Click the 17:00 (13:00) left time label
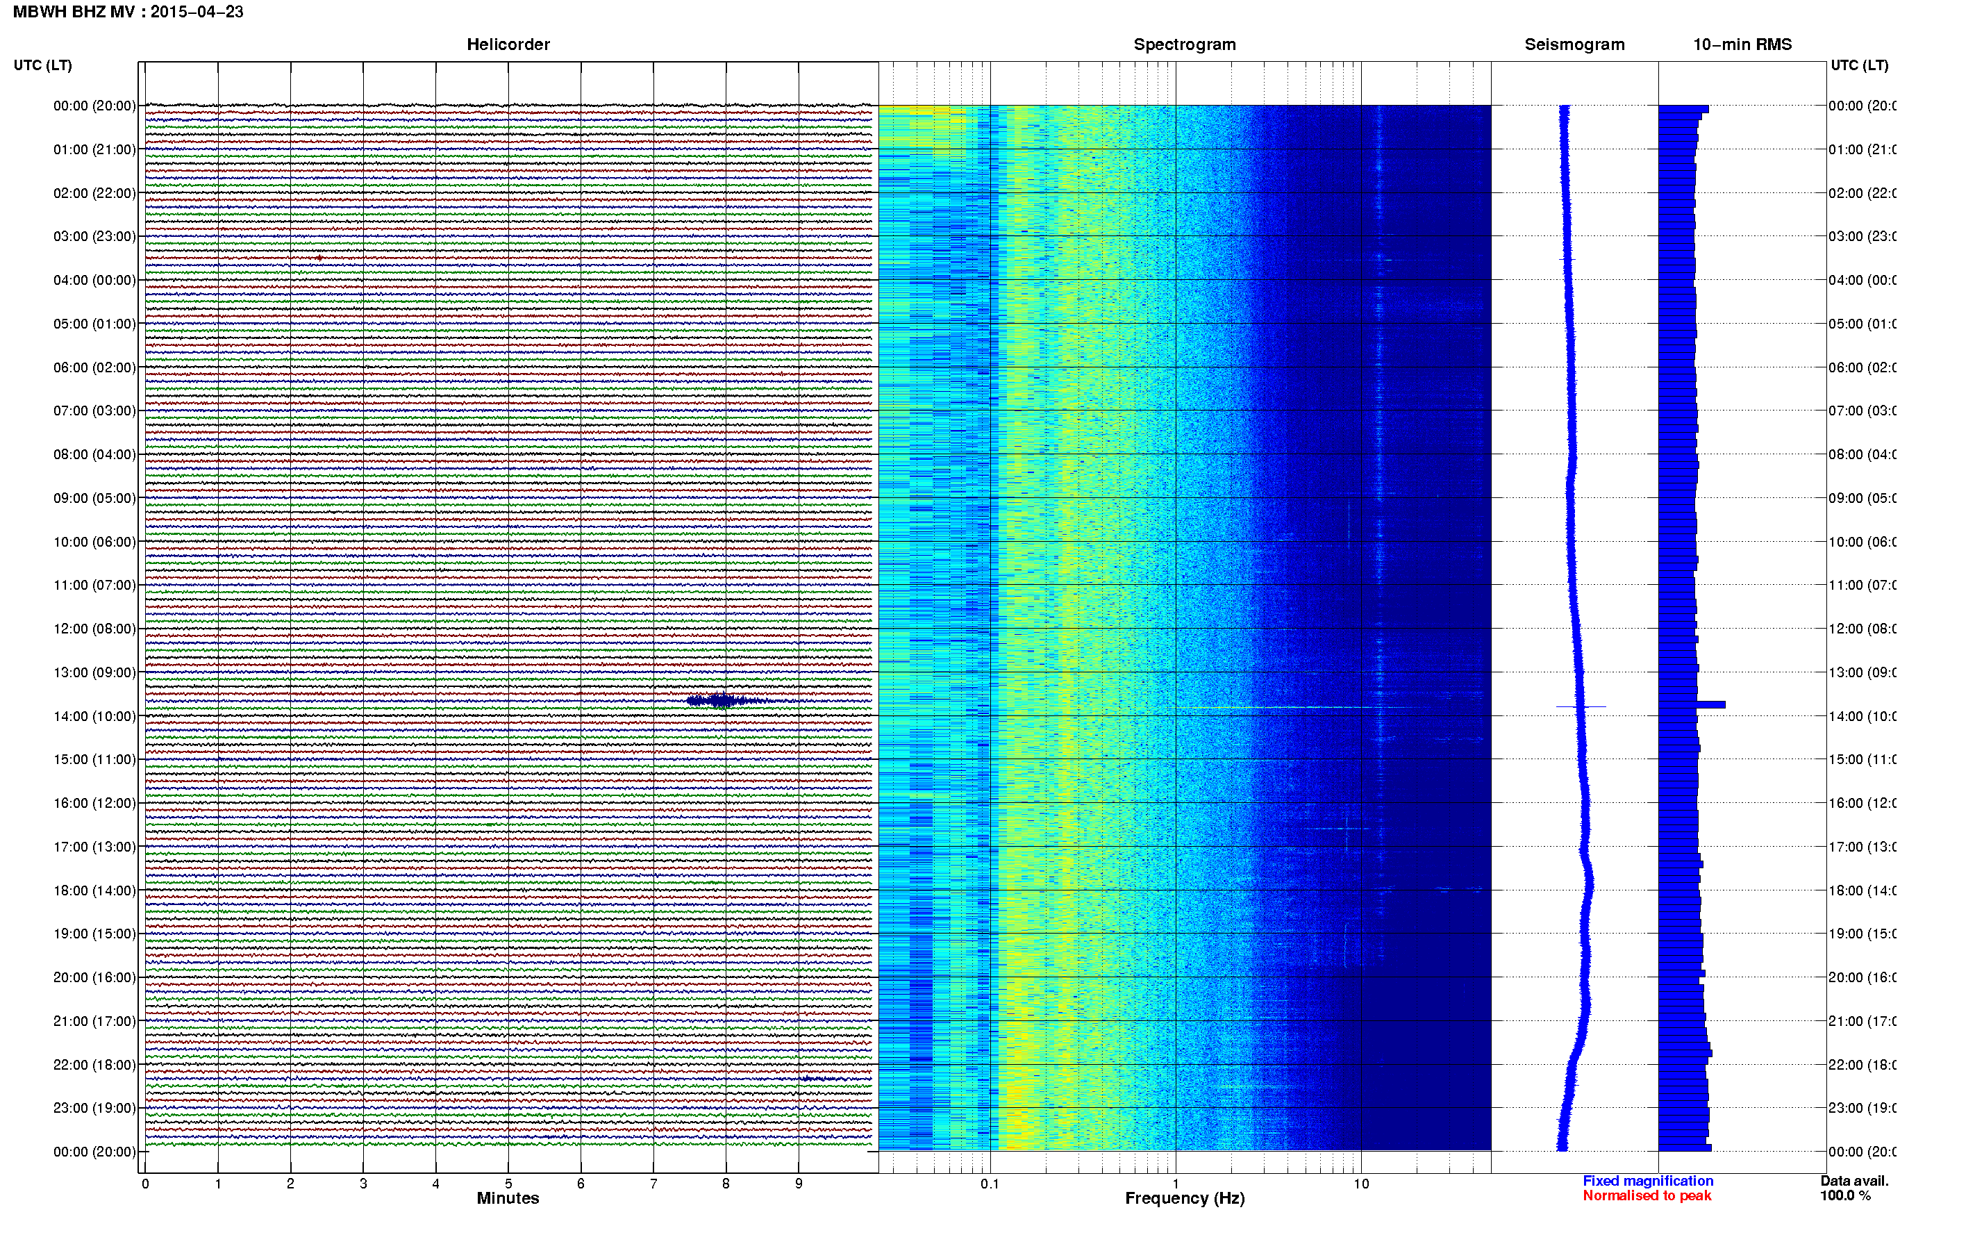This screenshot has height=1235, width=1975. pyautogui.click(x=94, y=847)
